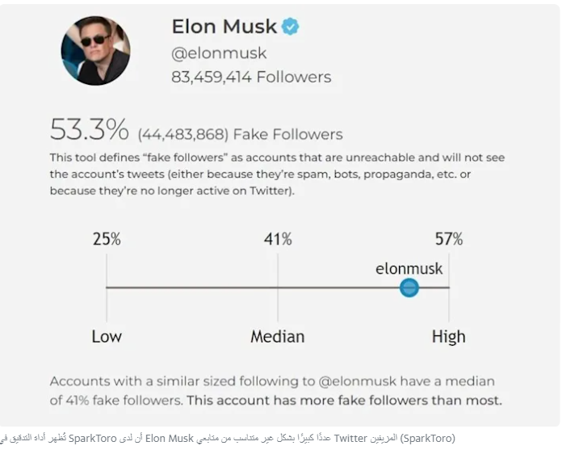
Task: Click the profile avatar photo
Action: pos(95,50)
